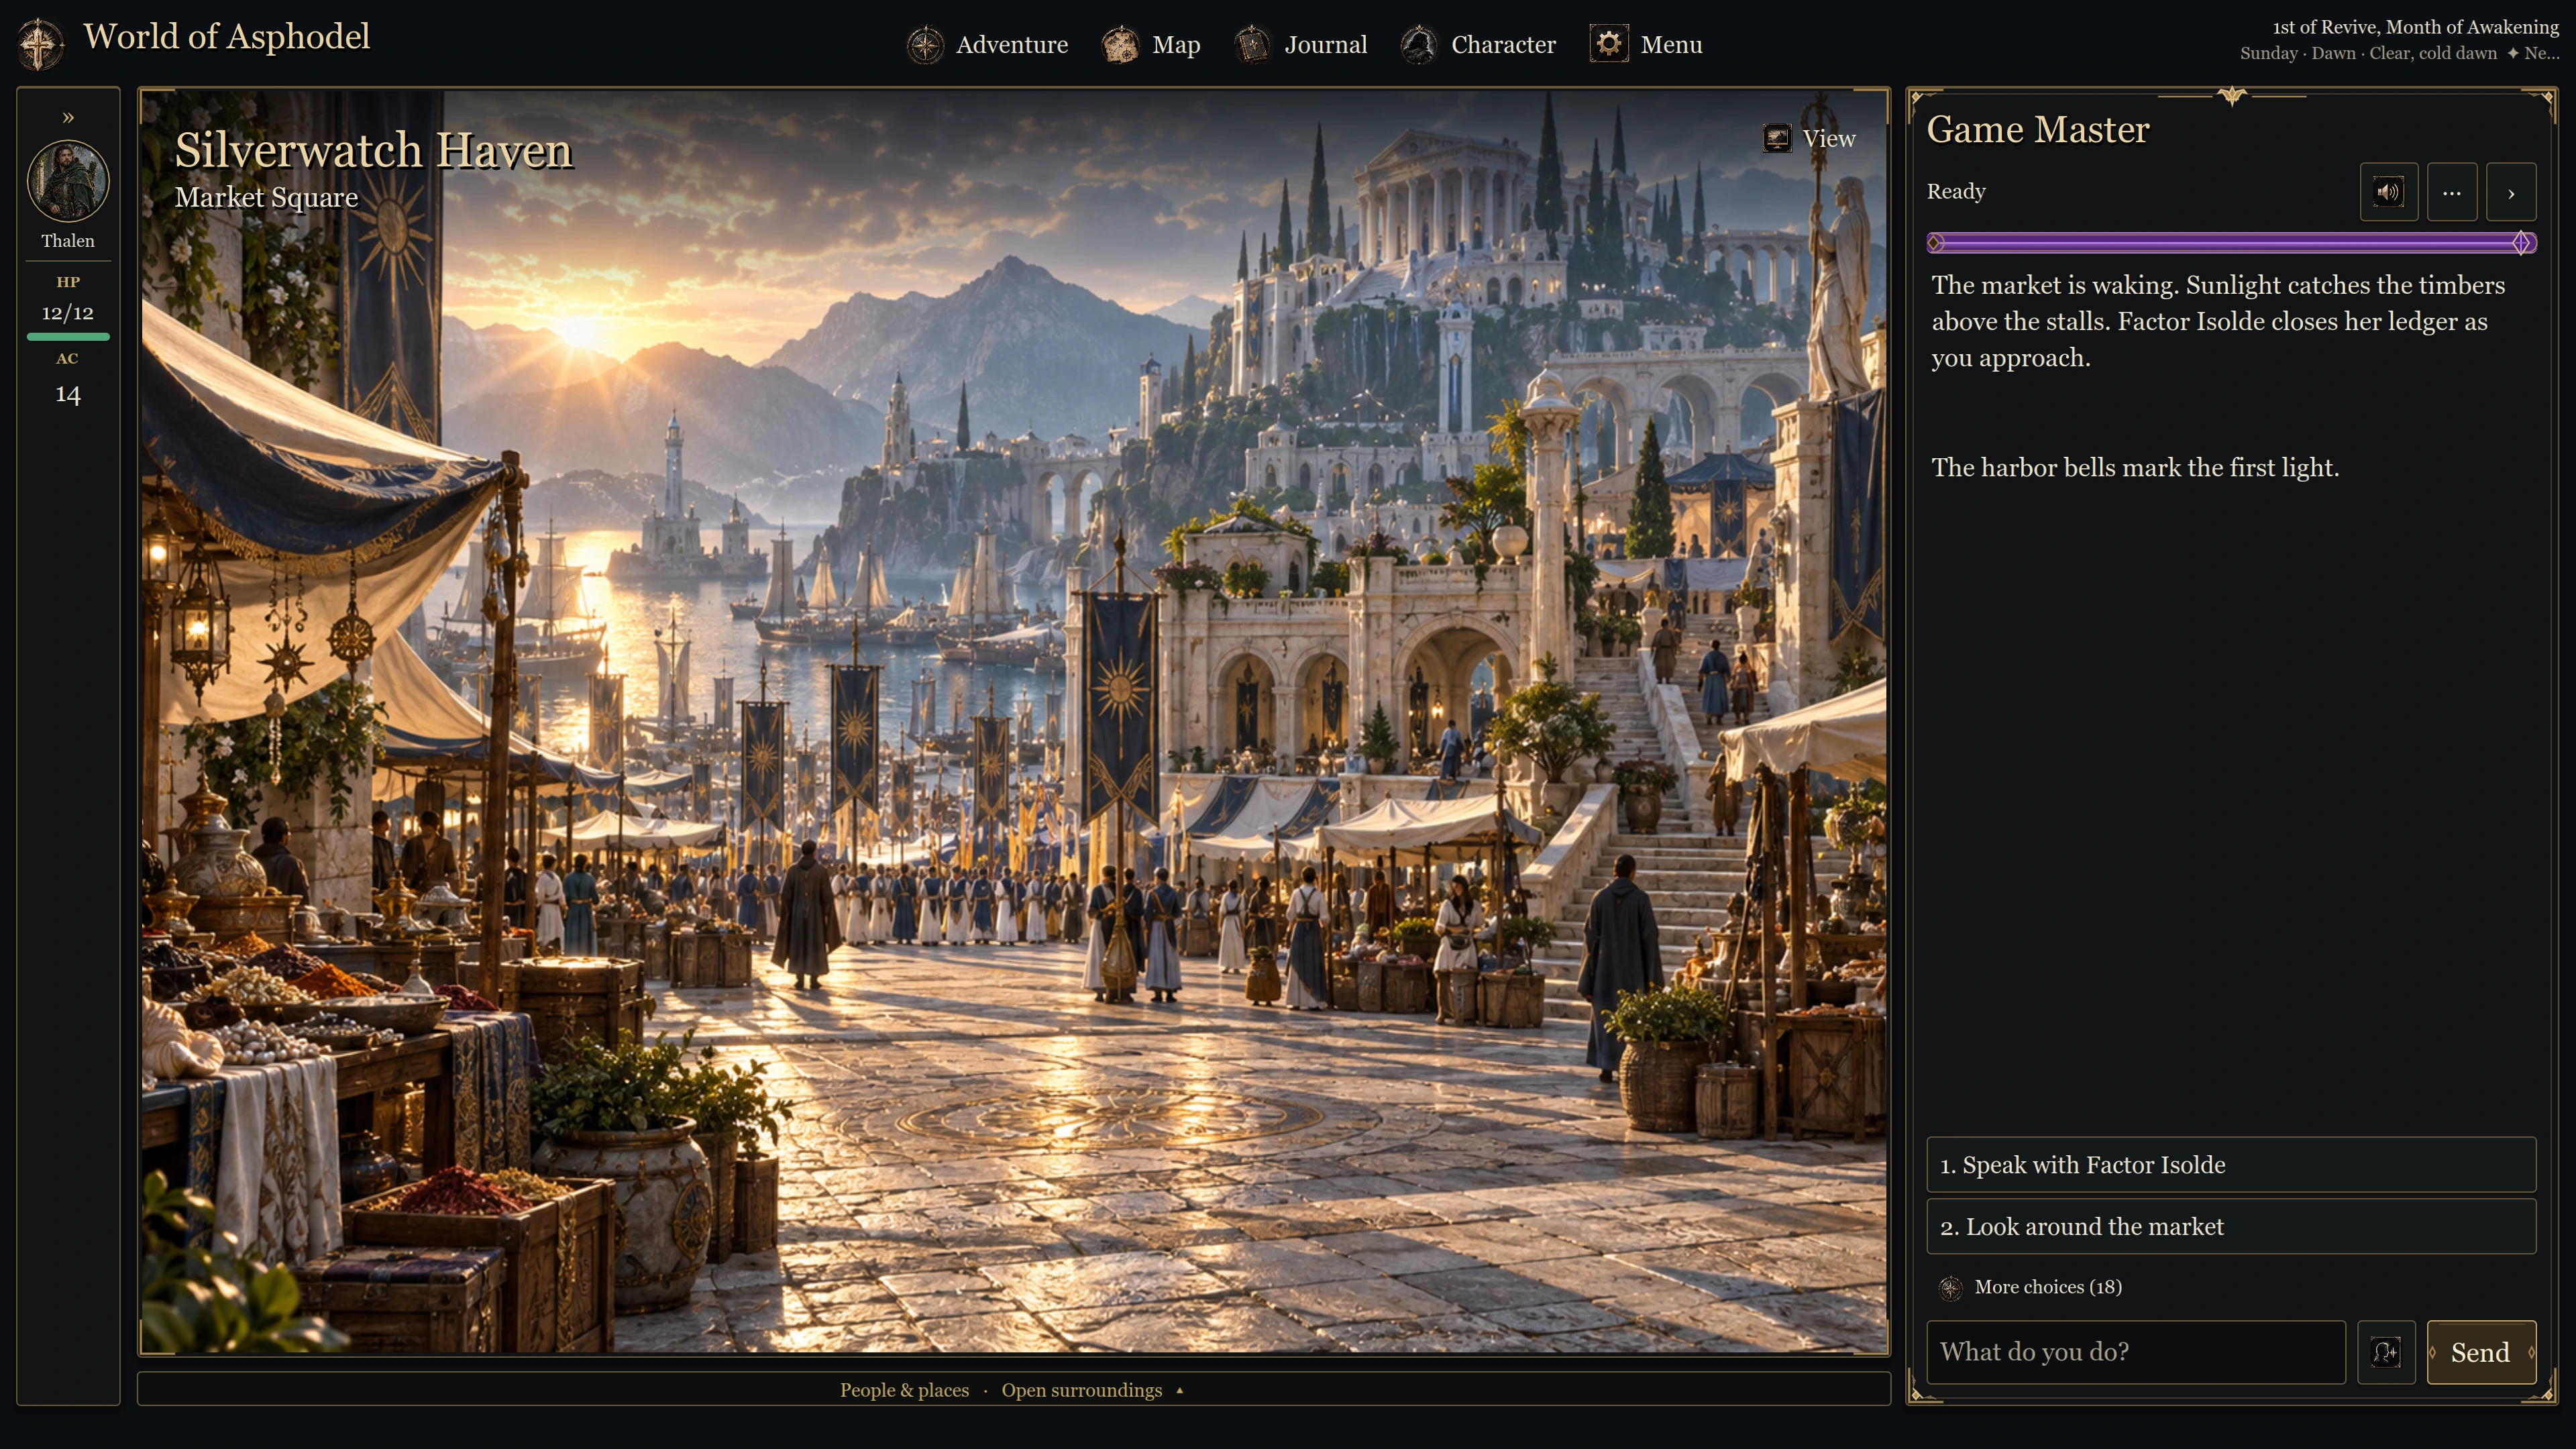Focus the What do you do input
The width and height of the screenshot is (2576, 1449).
coord(2136,1352)
